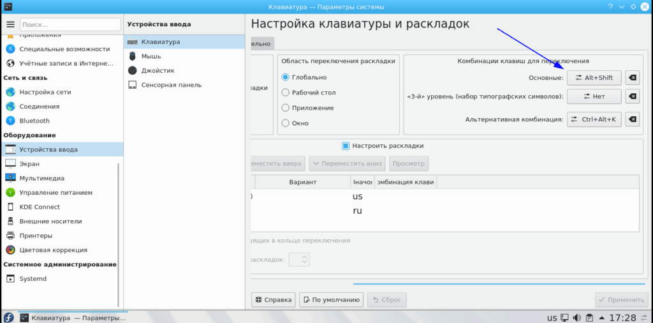
Task: Open Bluetooth settings in sidebar
Action: [34, 121]
